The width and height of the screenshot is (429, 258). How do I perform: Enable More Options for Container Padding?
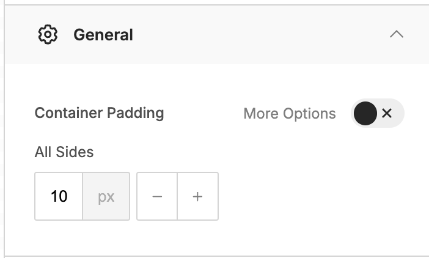pos(377,113)
